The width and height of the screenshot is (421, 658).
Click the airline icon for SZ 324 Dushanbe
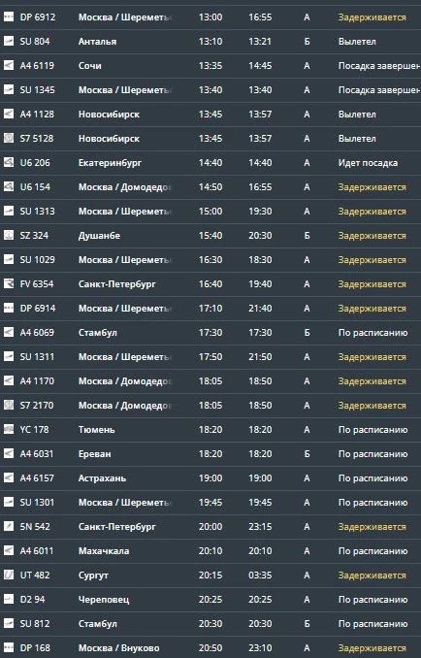click(x=9, y=235)
